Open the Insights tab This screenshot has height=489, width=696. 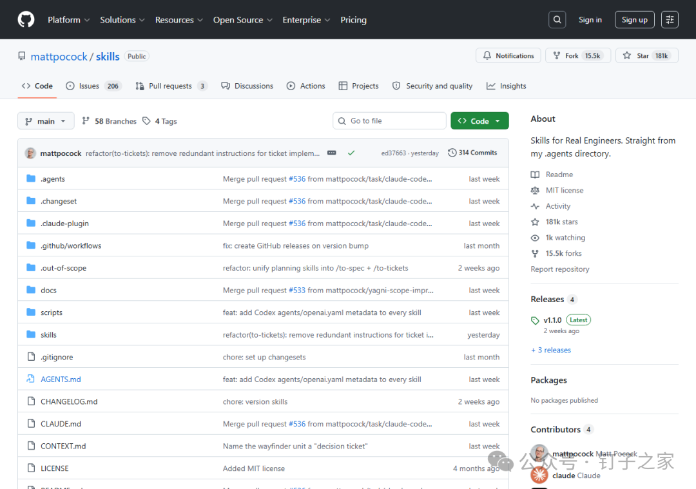(x=507, y=86)
